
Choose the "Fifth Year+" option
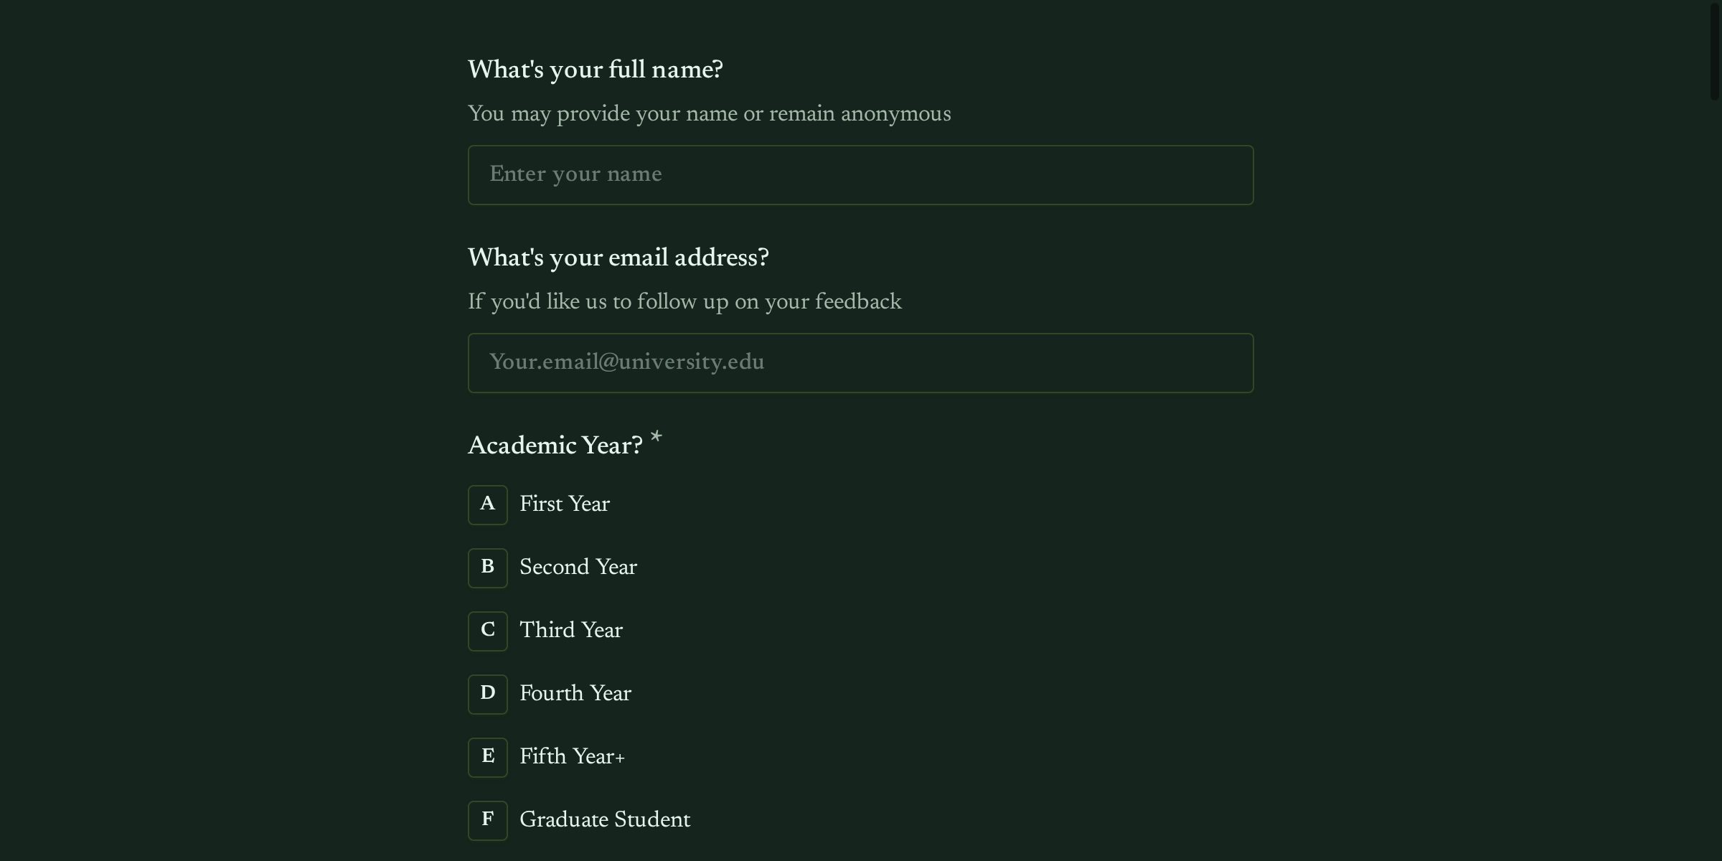coord(572,757)
